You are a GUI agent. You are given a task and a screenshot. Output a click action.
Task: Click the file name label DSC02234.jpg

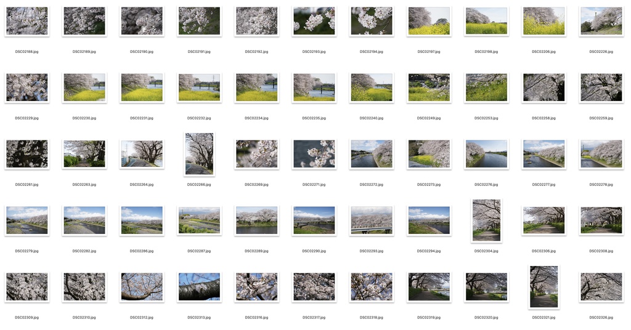click(257, 118)
